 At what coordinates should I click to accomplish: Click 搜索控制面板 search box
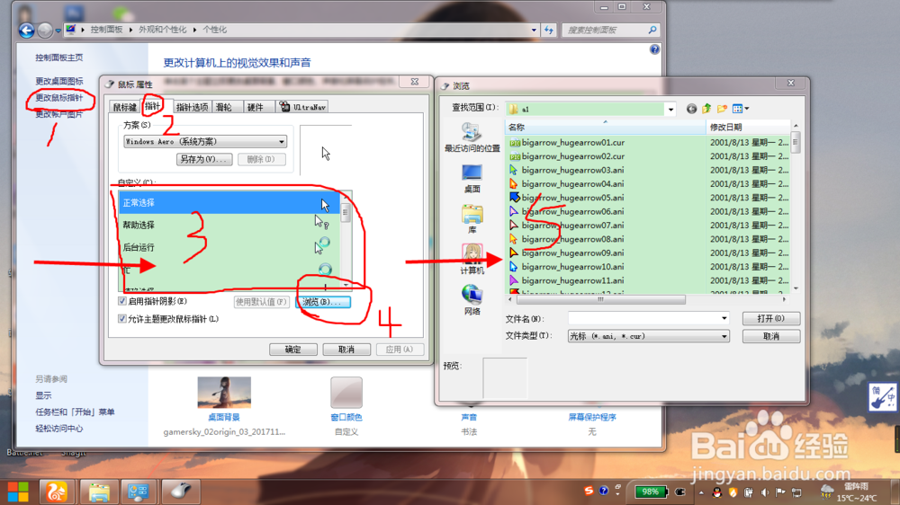610,30
